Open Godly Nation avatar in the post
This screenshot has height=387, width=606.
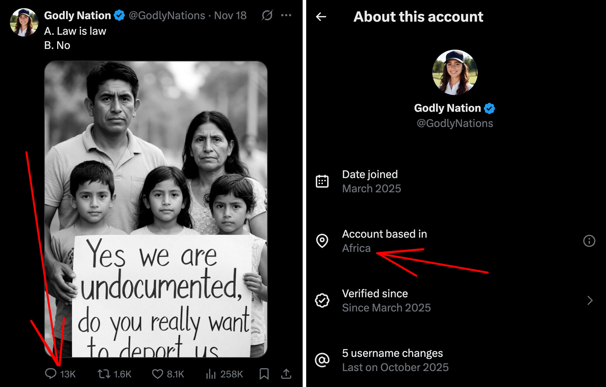[x=24, y=22]
